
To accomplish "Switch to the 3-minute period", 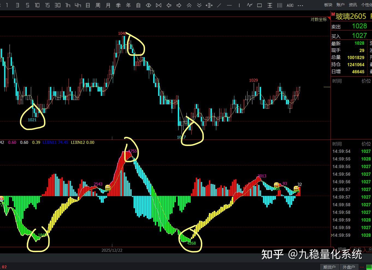I will point(17,5).
